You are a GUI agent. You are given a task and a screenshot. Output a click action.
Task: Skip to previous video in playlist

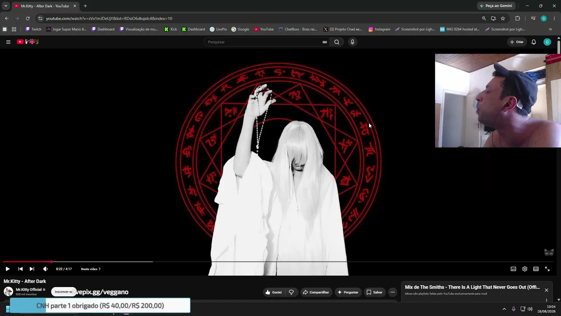[20, 269]
